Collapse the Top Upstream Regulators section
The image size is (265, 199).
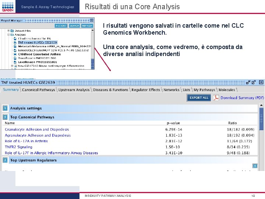click(5, 160)
